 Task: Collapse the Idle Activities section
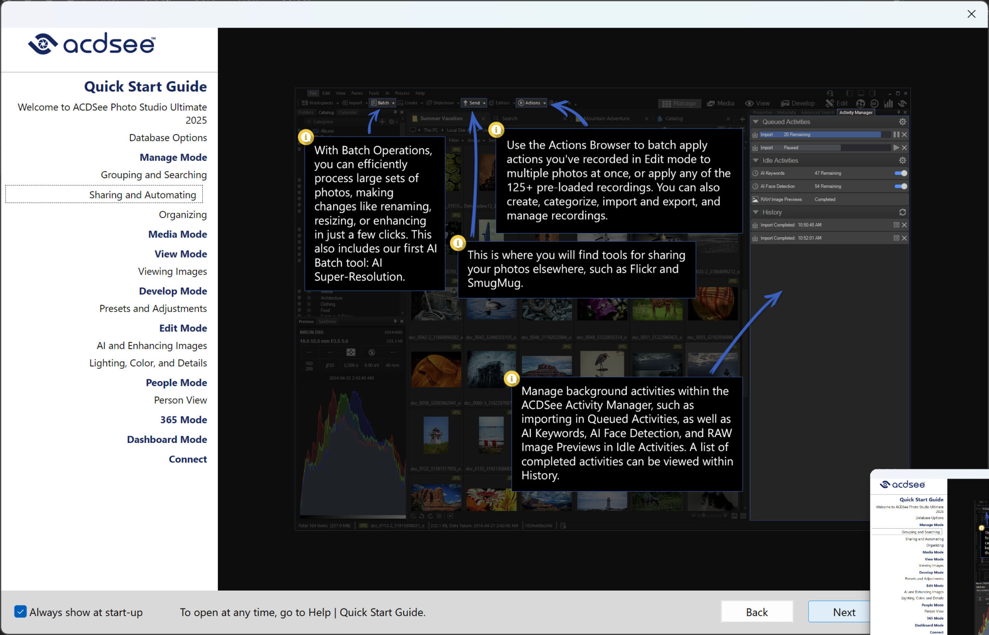point(756,160)
